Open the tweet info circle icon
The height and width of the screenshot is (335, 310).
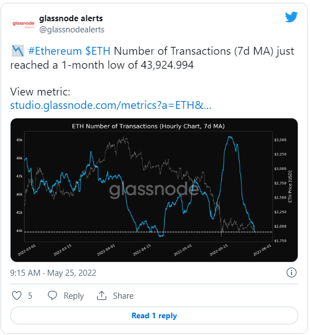tap(292, 272)
